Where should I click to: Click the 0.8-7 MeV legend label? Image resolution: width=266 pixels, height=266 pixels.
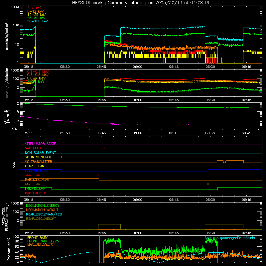coord(36,78)
